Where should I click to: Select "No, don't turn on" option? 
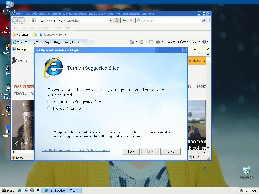coord(49,108)
